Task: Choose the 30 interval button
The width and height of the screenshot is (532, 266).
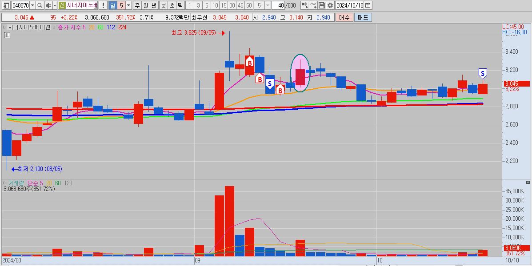Action: 232,5
